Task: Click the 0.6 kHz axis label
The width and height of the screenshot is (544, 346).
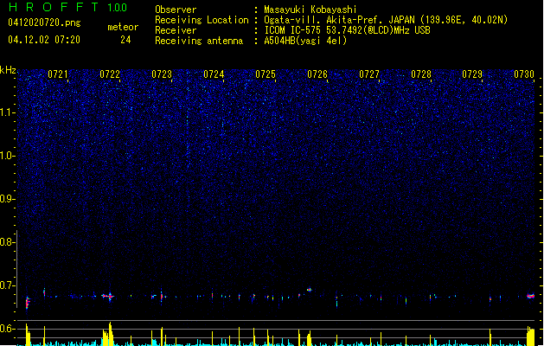Action: (7, 329)
